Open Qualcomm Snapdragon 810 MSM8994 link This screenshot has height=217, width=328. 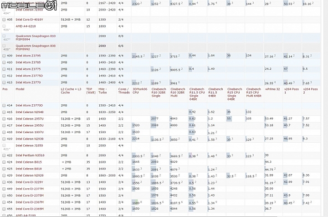(x=36, y=38)
